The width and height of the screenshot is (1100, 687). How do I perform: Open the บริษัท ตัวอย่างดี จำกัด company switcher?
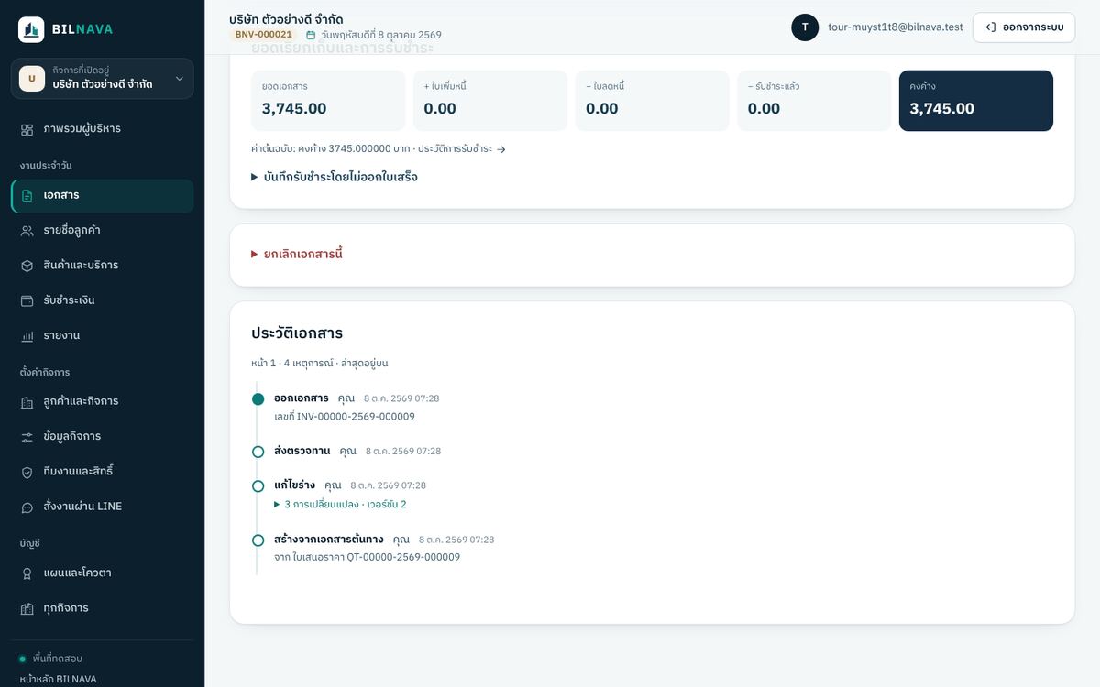pyautogui.click(x=103, y=79)
